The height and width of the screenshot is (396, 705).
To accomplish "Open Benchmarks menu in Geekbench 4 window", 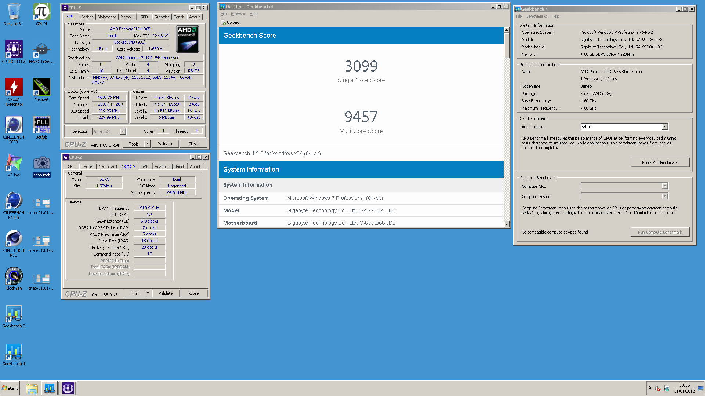I will tap(536, 16).
